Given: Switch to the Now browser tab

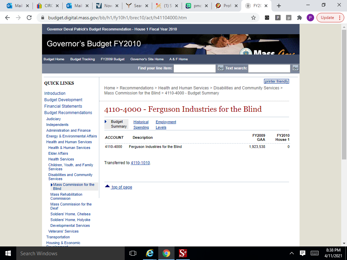Looking at the screenshot, I should coord(107,6).
